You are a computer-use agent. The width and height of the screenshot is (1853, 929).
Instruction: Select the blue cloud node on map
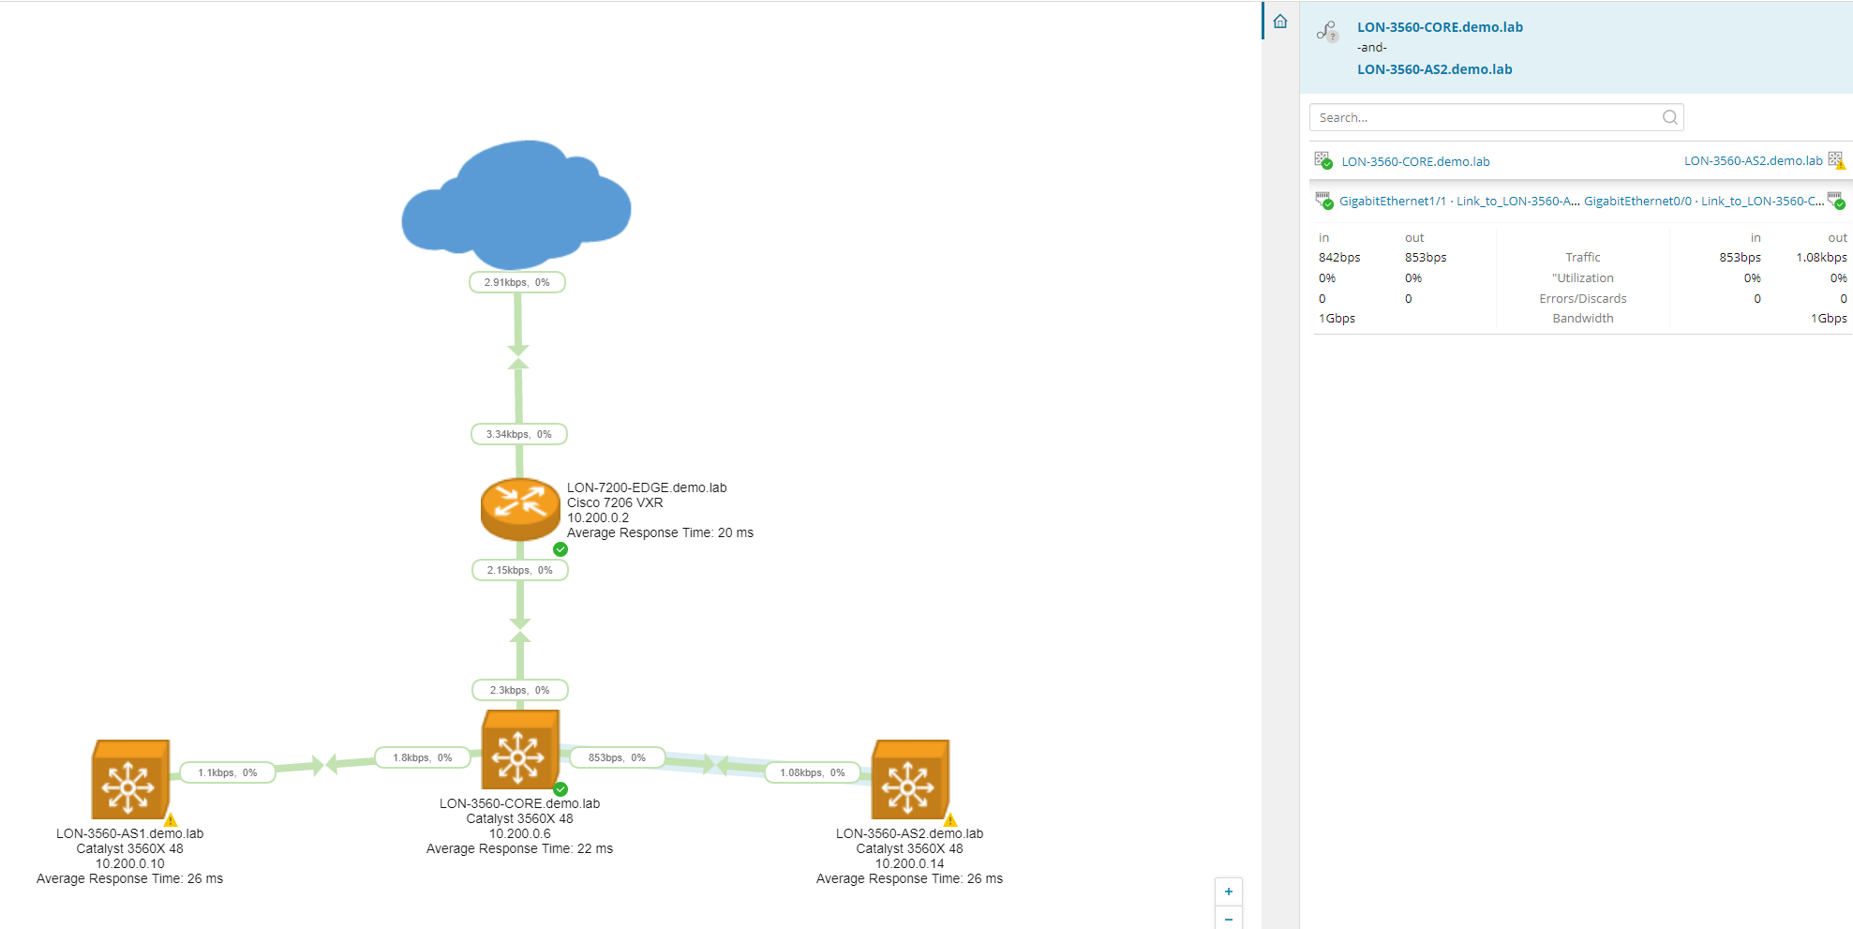pyautogui.click(x=516, y=204)
